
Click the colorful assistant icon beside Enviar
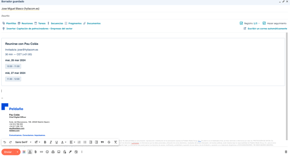click(x=24, y=152)
